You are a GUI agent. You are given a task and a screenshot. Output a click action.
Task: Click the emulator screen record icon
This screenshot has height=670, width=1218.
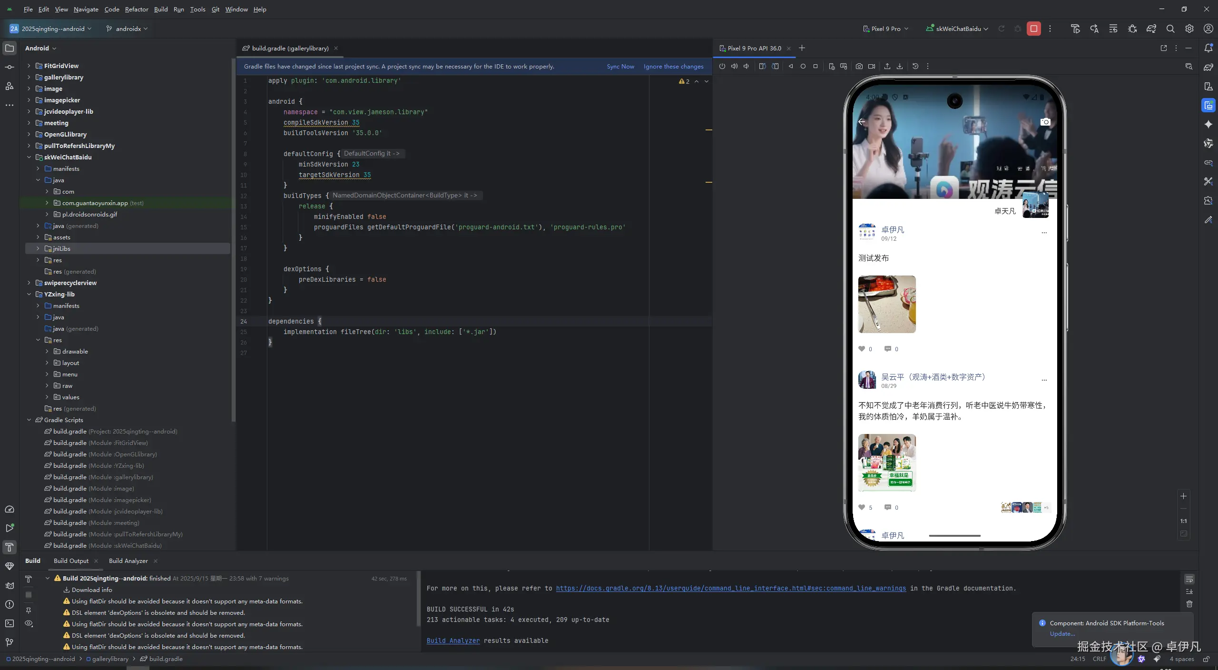coord(871,67)
